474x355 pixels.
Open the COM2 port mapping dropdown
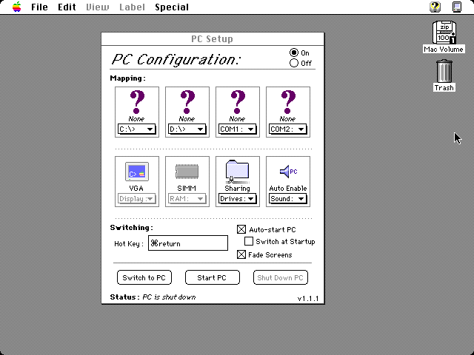[288, 129]
